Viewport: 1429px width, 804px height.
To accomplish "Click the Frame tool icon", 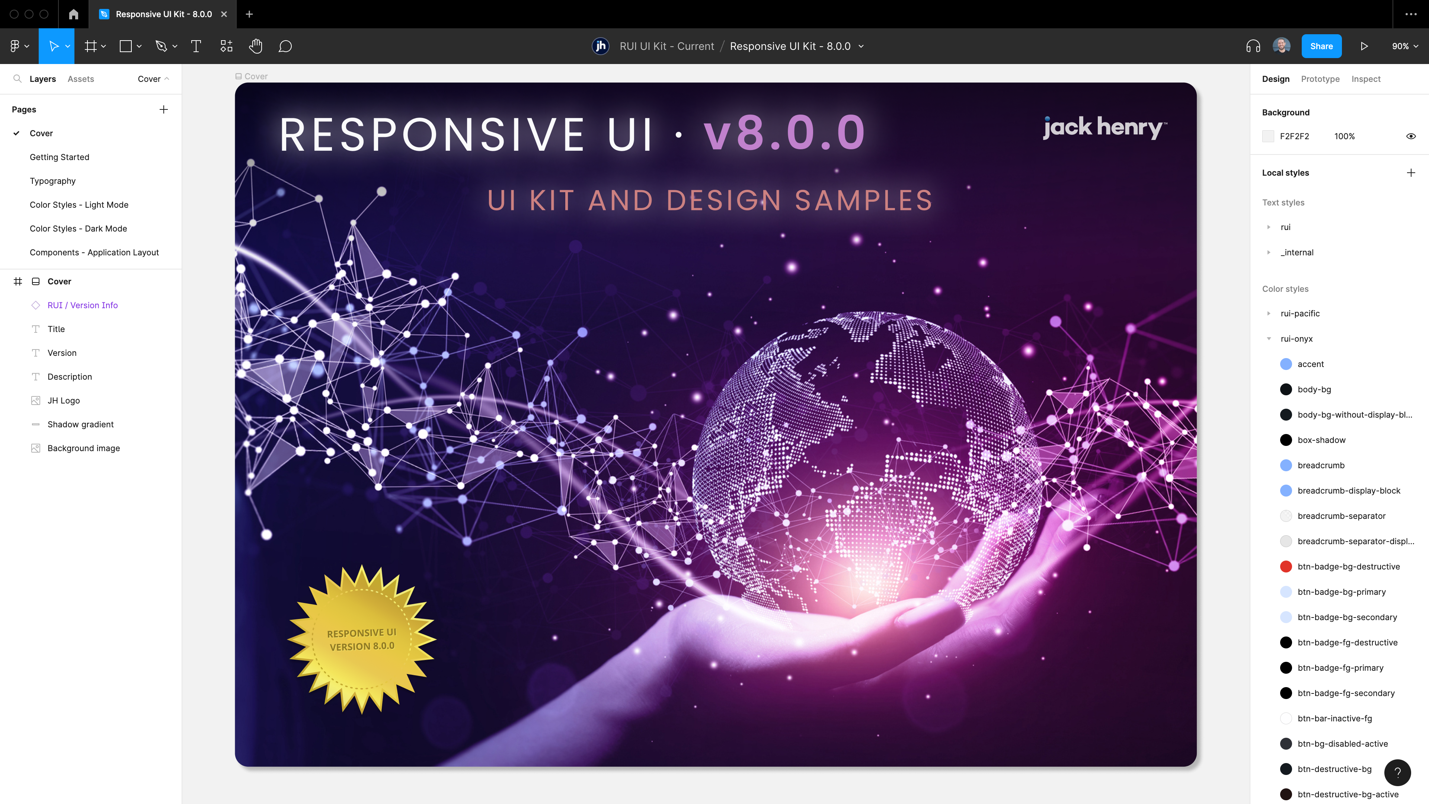I will pyautogui.click(x=90, y=46).
